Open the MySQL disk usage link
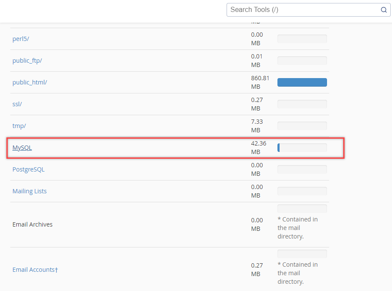 22,147
